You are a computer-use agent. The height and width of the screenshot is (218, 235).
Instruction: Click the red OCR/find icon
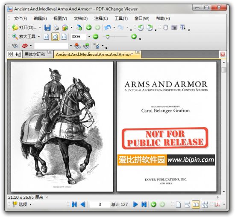click(25, 46)
